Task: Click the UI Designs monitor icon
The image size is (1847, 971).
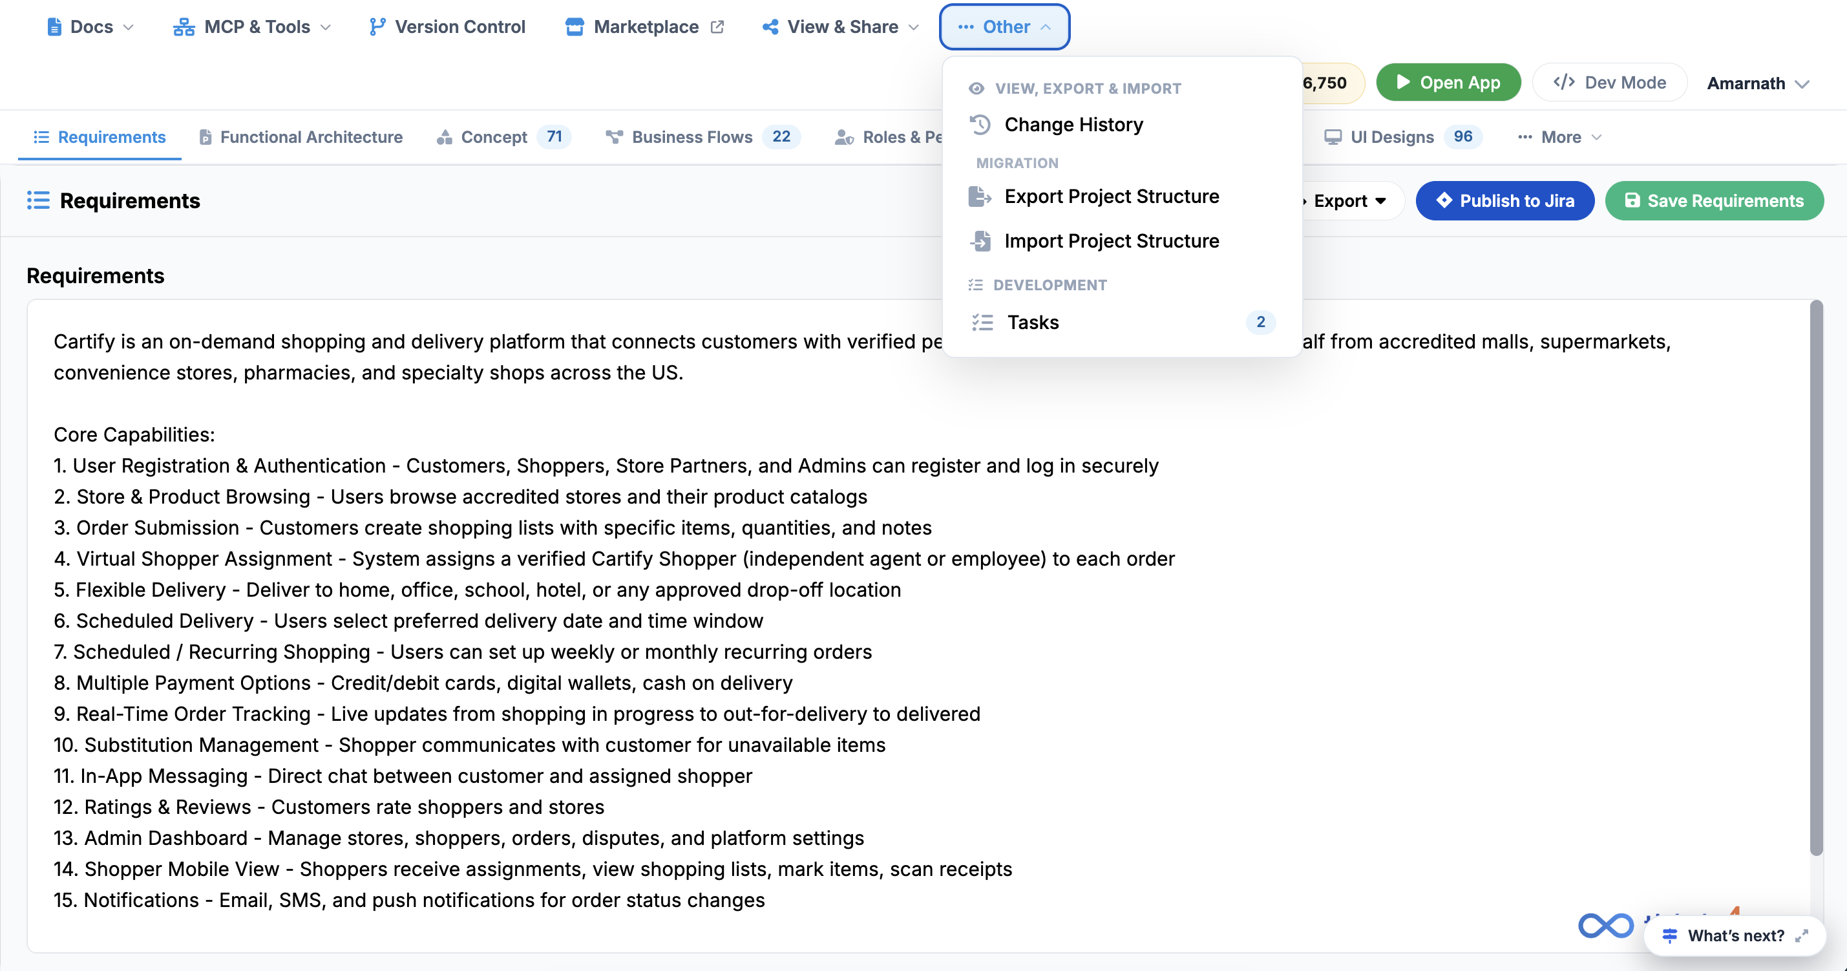Action: 1332,137
